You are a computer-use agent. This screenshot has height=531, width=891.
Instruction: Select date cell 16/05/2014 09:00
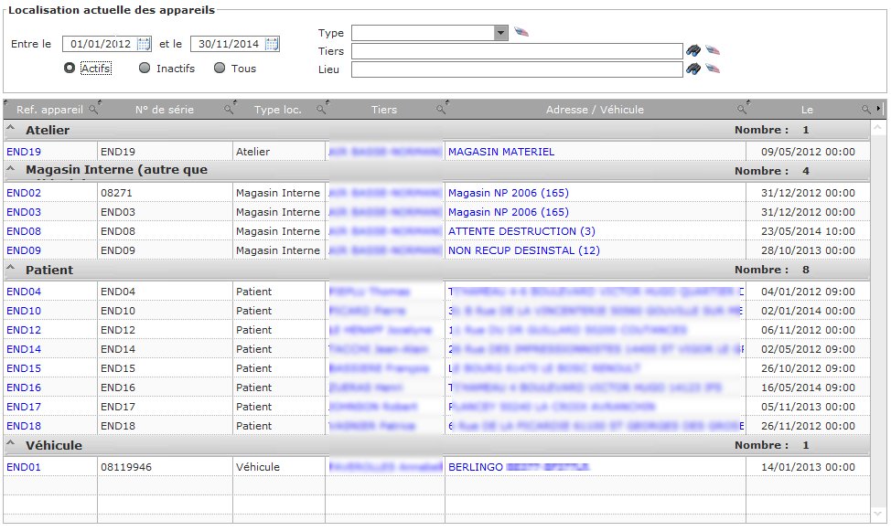808,388
